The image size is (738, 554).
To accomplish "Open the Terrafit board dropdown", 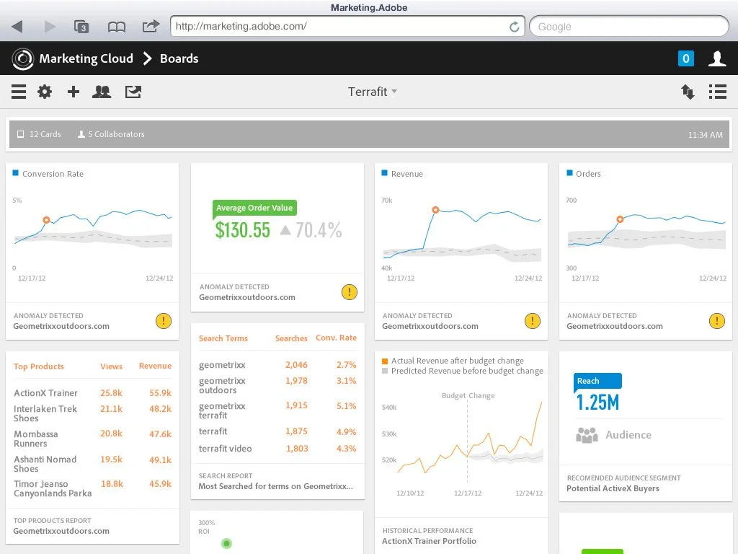I will click(373, 92).
